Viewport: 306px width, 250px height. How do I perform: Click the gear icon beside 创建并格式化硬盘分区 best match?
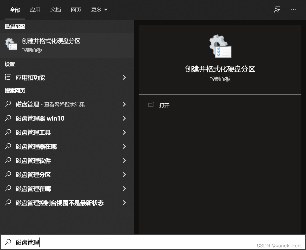(11, 44)
